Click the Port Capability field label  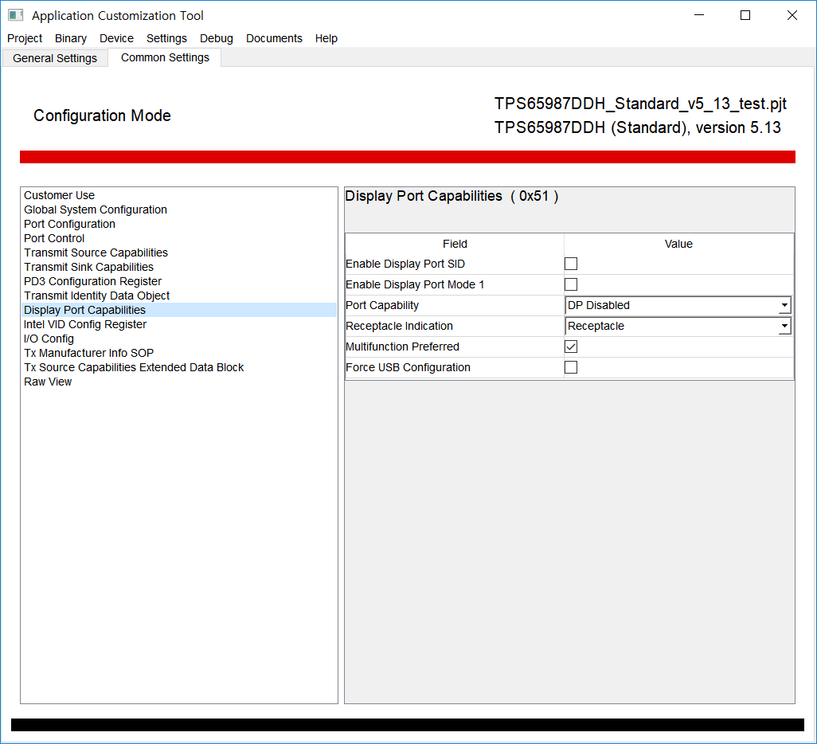point(382,306)
